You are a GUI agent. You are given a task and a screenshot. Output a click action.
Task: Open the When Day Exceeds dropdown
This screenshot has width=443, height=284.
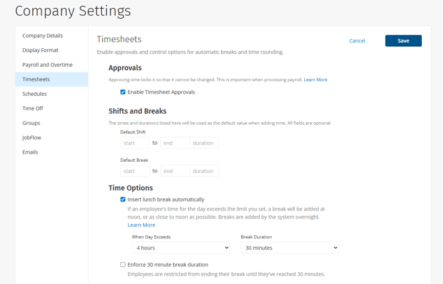tap(181, 248)
